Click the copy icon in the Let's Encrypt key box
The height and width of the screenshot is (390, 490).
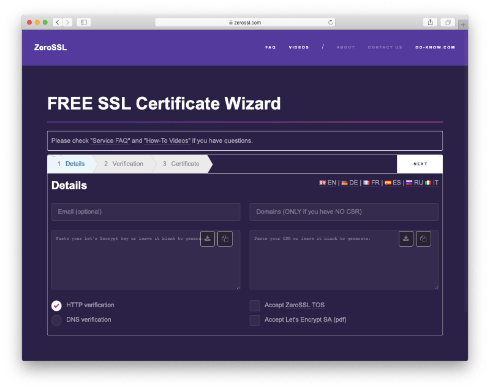225,239
